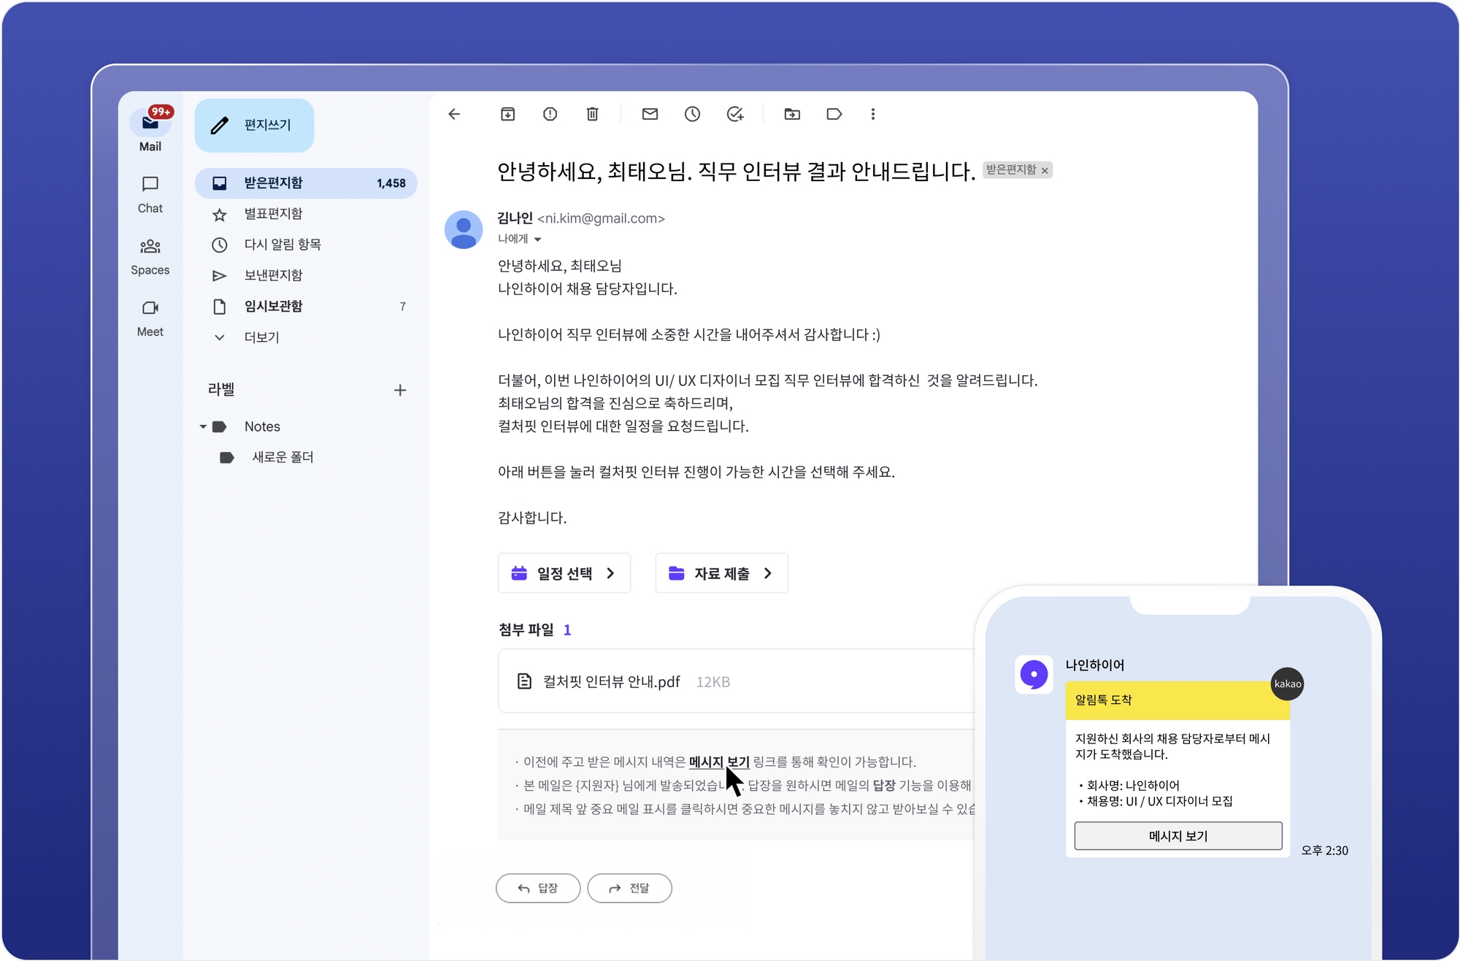Image resolution: width=1460 pixels, height=961 pixels.
Task: Click the 일정 선택 button
Action: pos(564,573)
